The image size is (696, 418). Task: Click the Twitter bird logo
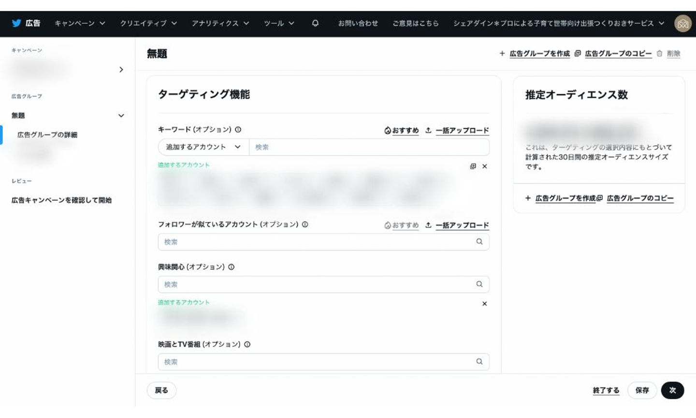[16, 23]
